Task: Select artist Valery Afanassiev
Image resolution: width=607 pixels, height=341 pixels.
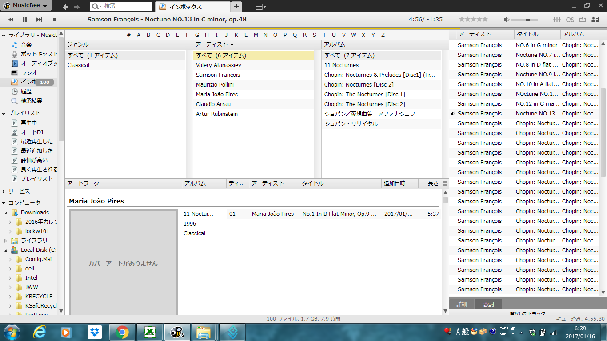Action: [253, 65]
